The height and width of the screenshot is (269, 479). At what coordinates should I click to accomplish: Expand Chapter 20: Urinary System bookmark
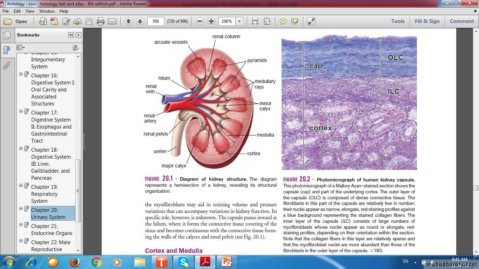(21, 209)
